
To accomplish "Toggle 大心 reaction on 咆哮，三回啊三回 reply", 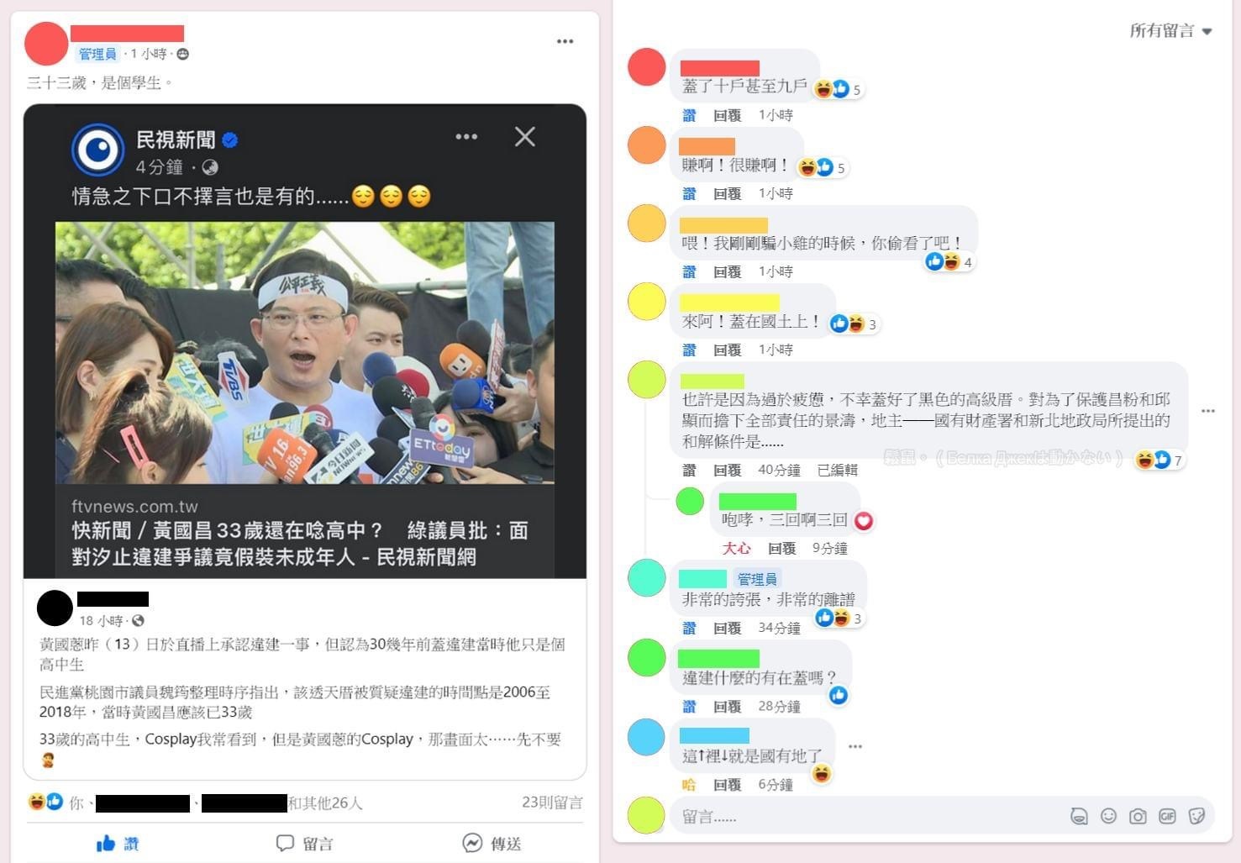I will [x=736, y=549].
